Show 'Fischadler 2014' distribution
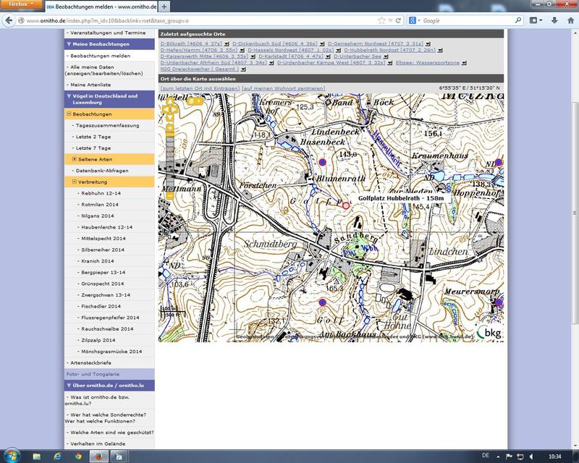This screenshot has width=579, height=463. (x=101, y=306)
